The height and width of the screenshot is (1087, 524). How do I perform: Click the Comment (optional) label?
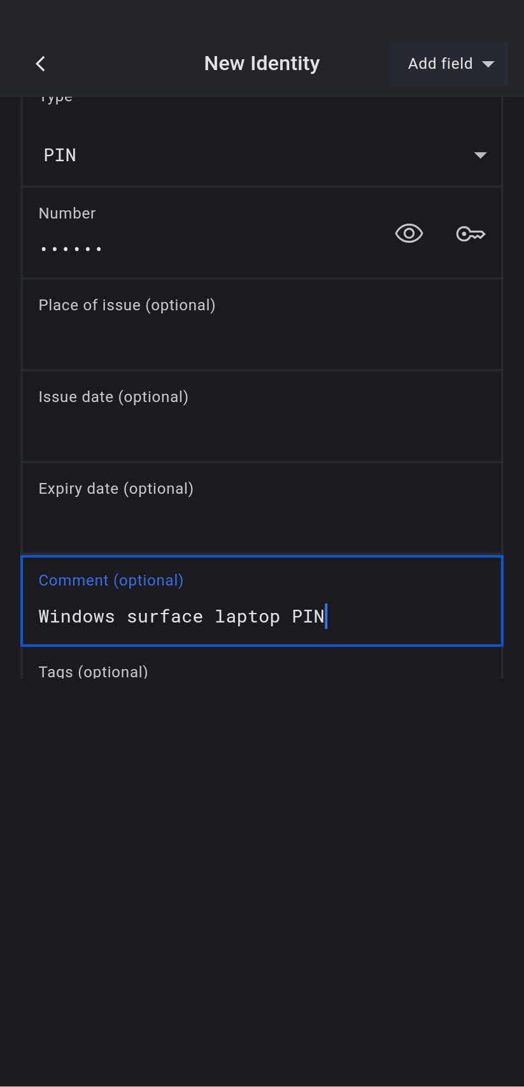[x=111, y=580]
